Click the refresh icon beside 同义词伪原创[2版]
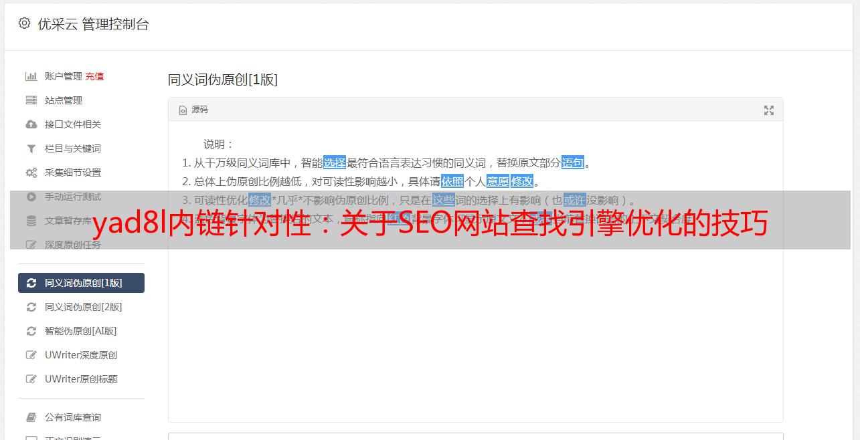 pos(31,307)
